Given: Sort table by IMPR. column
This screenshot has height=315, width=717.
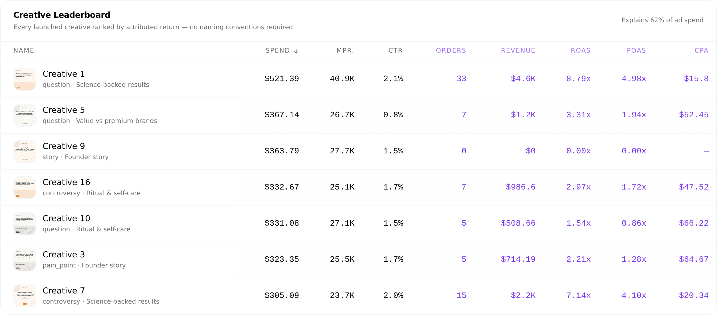Looking at the screenshot, I should click(x=344, y=51).
